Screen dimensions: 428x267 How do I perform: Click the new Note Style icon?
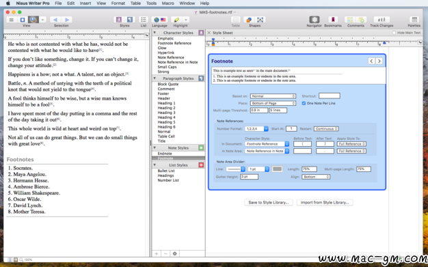click(201, 147)
